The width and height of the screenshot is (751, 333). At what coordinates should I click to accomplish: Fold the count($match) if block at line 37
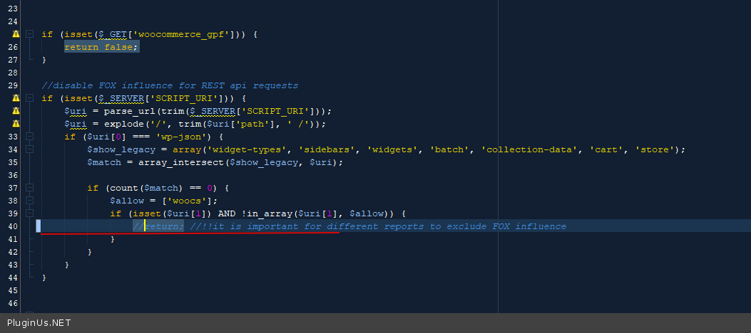pyautogui.click(x=29, y=188)
